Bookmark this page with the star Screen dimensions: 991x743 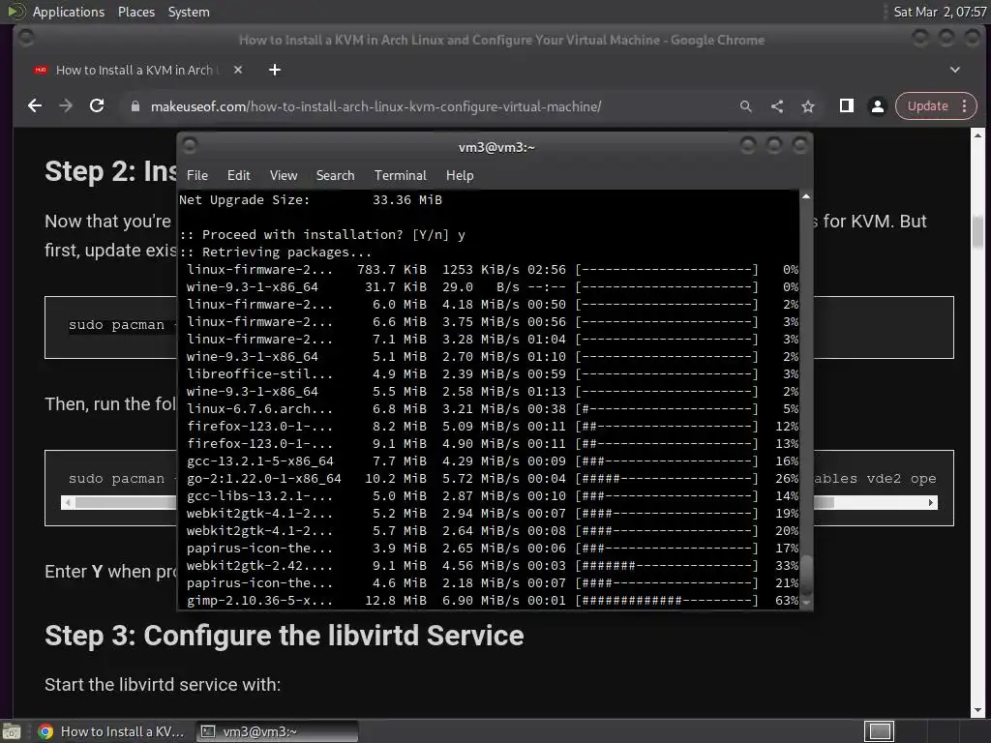coord(808,106)
